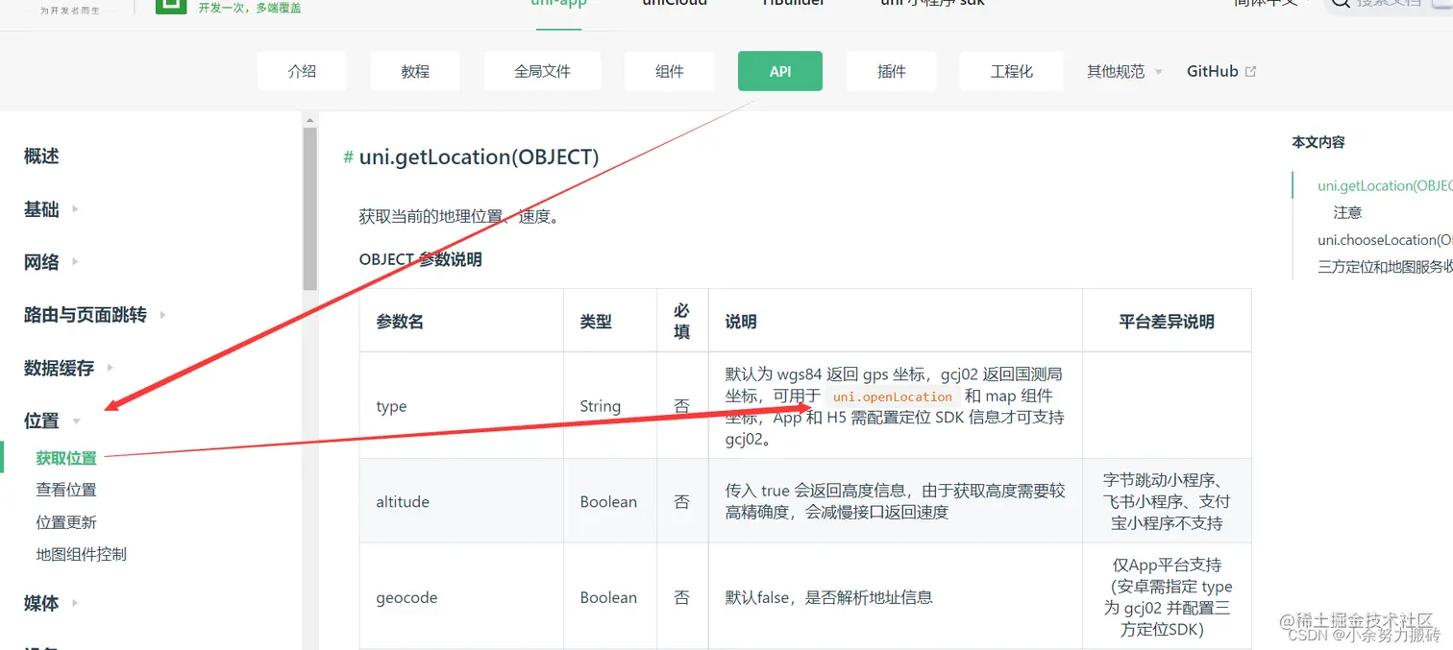Select the green API tab

tap(780, 71)
